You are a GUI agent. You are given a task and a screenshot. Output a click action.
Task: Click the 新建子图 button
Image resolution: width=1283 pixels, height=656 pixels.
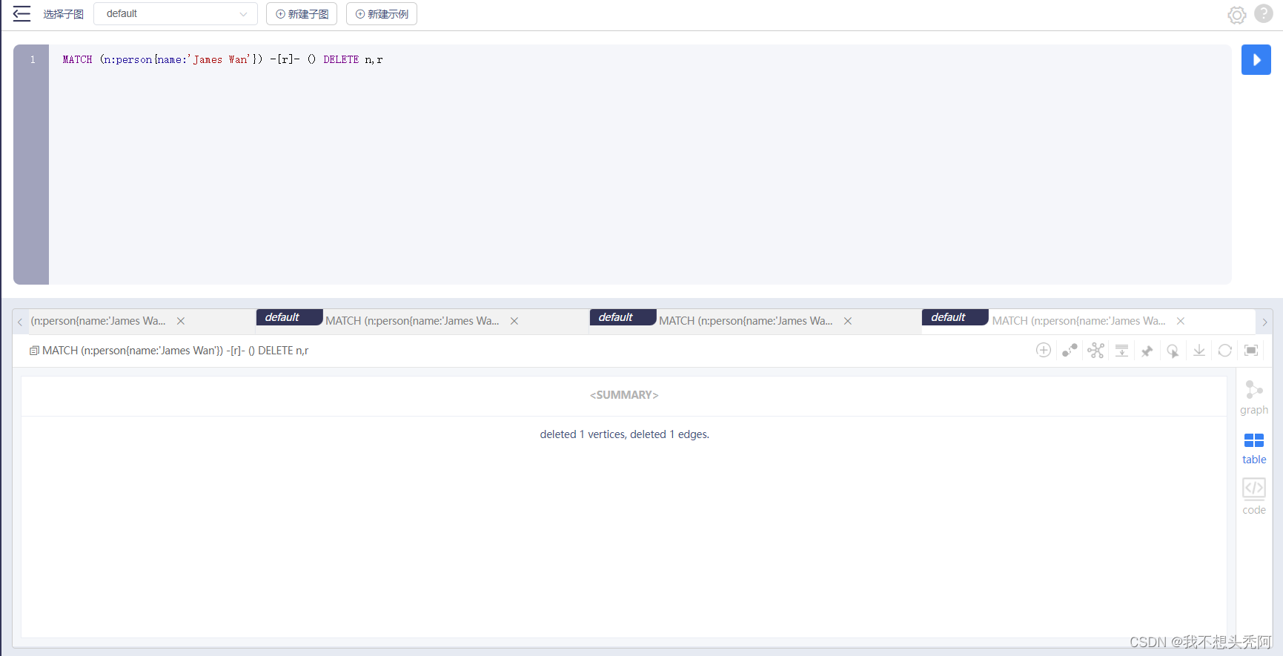[x=302, y=14]
